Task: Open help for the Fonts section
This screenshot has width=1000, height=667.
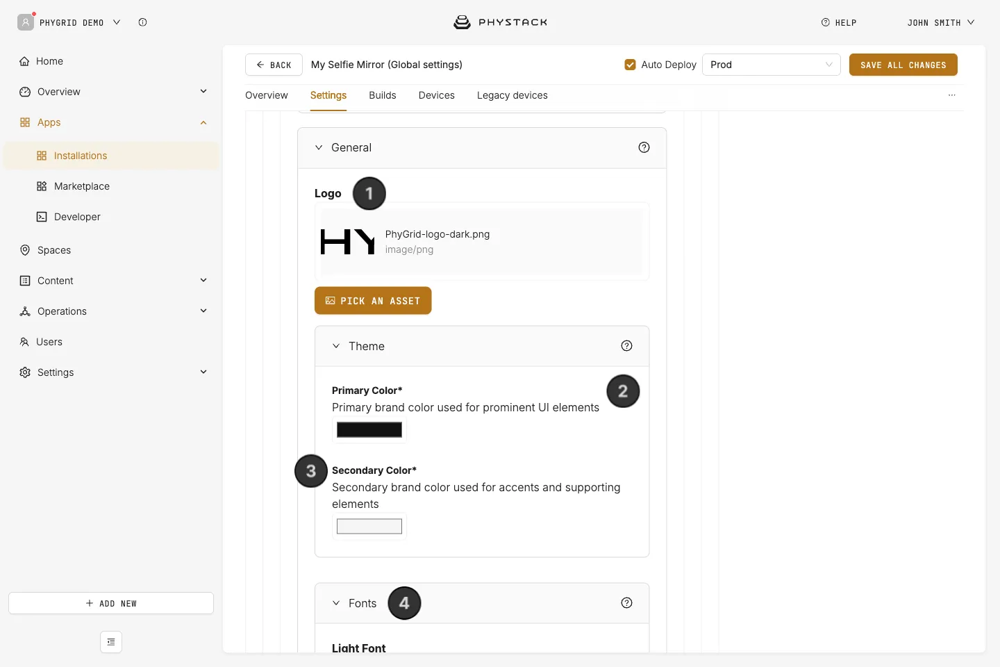Action: pyautogui.click(x=626, y=603)
